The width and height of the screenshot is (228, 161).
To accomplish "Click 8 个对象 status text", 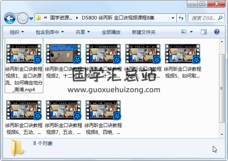I will point(43,143).
